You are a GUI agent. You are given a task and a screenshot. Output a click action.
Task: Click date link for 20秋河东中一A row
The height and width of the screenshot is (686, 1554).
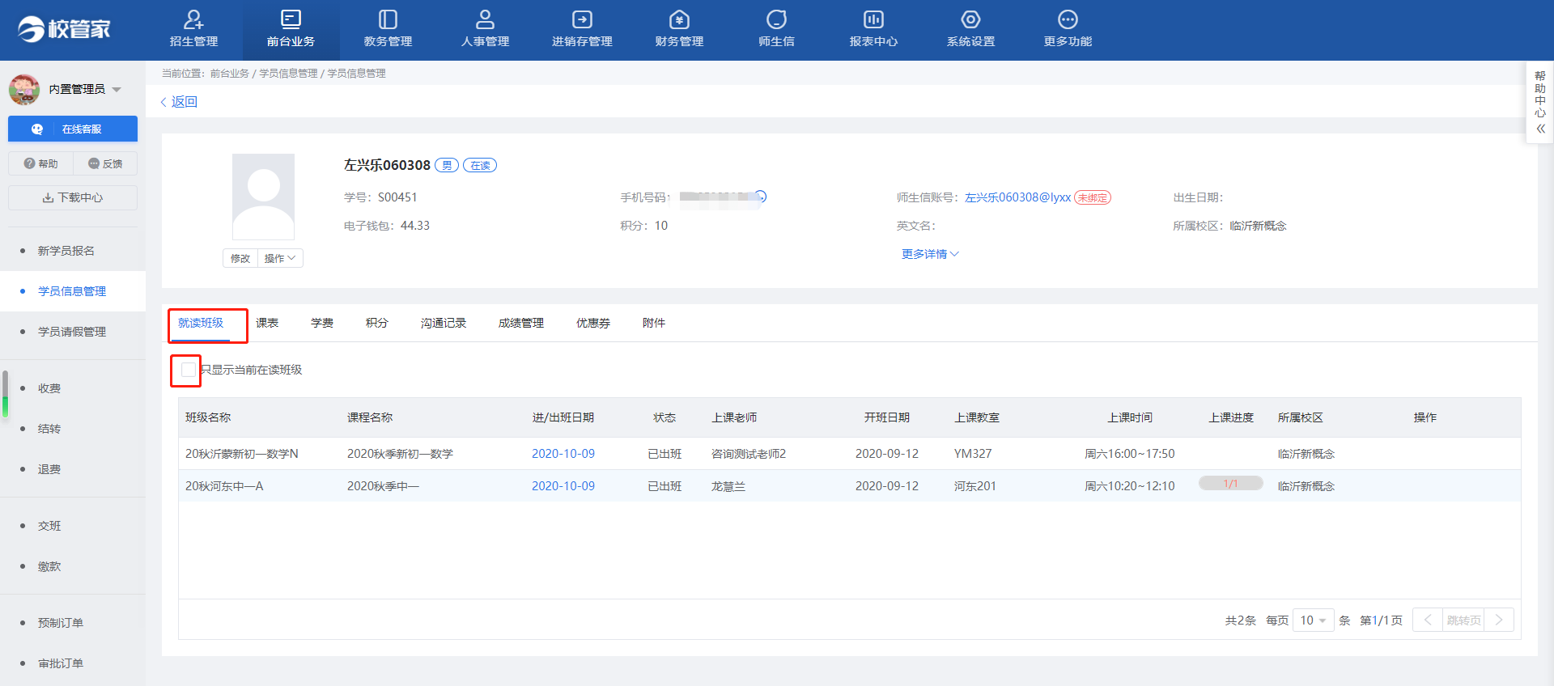(x=563, y=486)
